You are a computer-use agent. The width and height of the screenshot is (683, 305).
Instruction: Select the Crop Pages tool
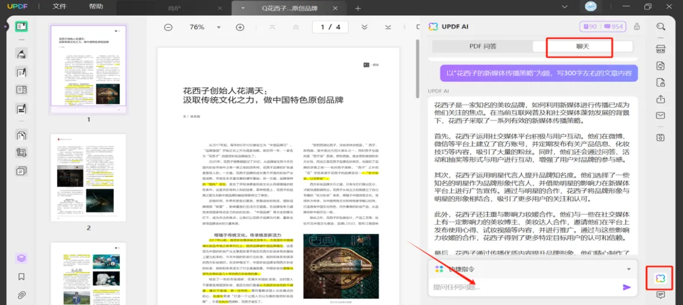22,152
